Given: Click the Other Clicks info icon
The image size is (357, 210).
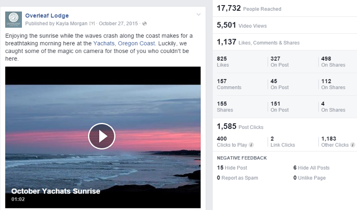Looking at the screenshot, I should (x=353, y=145).
